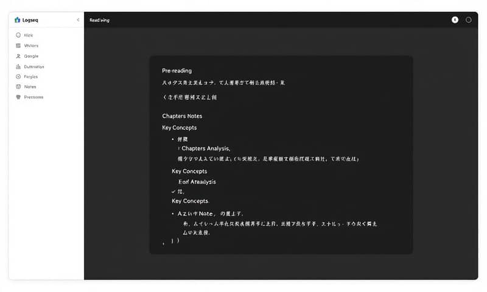Click the bullet before the Note line
This screenshot has height=292, width=487.
173,214
